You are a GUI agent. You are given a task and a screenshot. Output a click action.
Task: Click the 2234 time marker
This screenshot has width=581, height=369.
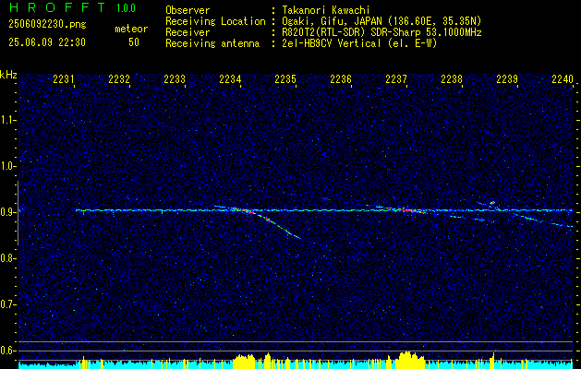(x=230, y=78)
